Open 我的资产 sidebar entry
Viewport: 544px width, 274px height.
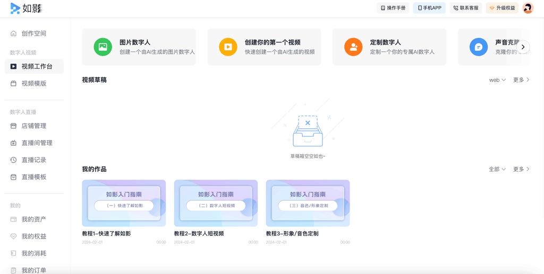(34, 219)
